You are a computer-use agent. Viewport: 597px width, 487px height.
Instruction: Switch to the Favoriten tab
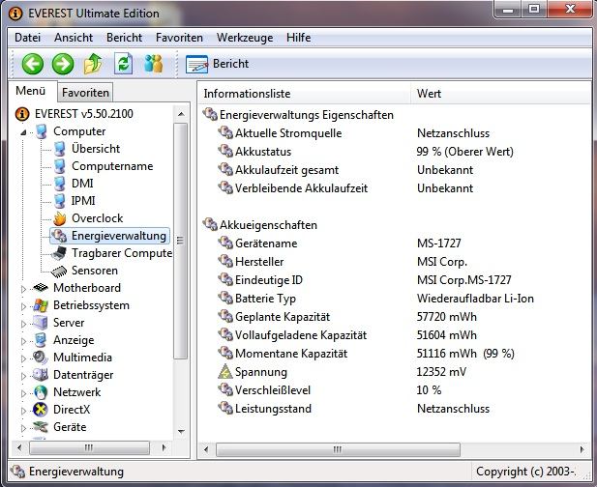[x=85, y=93]
